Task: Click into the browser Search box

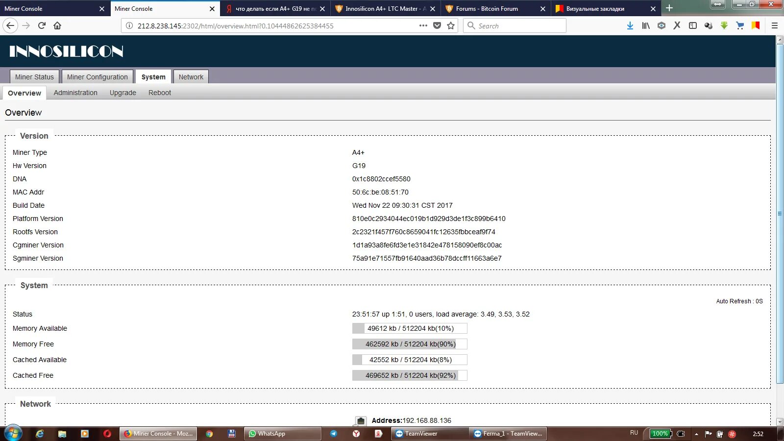Action: pyautogui.click(x=514, y=25)
